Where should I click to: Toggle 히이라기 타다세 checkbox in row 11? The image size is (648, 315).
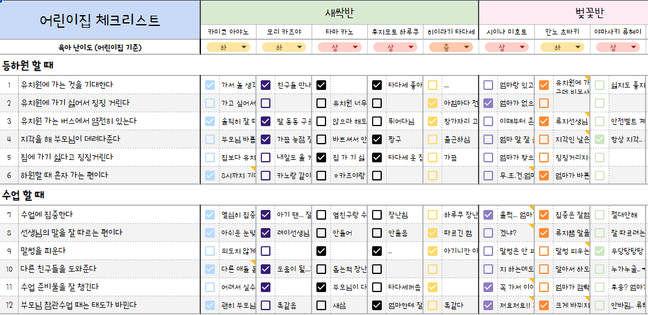click(432, 287)
